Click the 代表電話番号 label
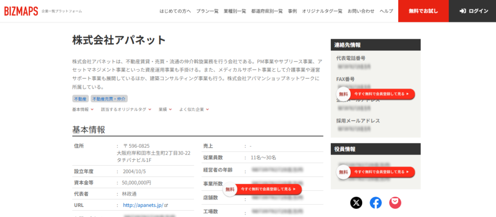Image resolution: width=496 pixels, height=217 pixels. point(351,58)
